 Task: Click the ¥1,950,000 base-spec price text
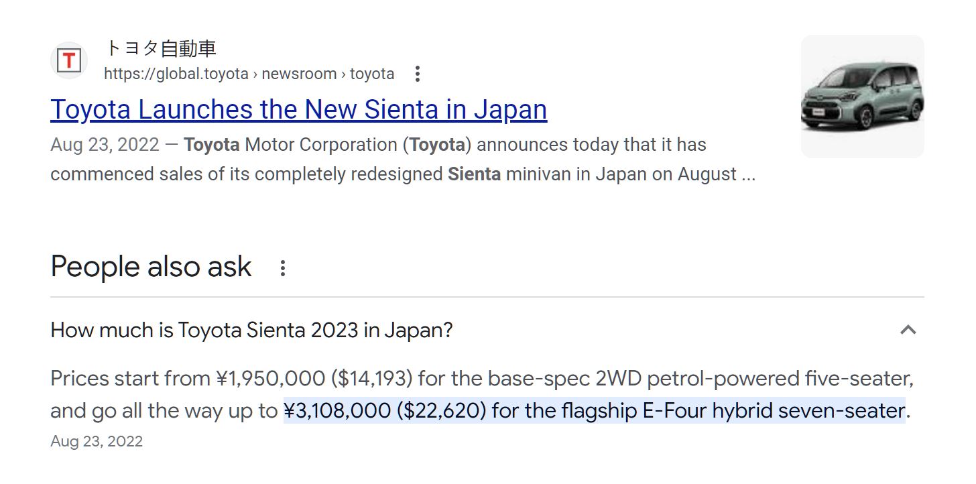(x=271, y=379)
